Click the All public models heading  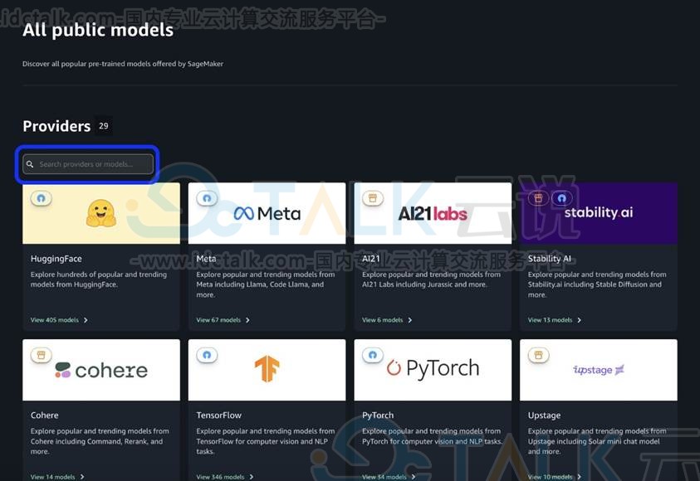pyautogui.click(x=98, y=30)
